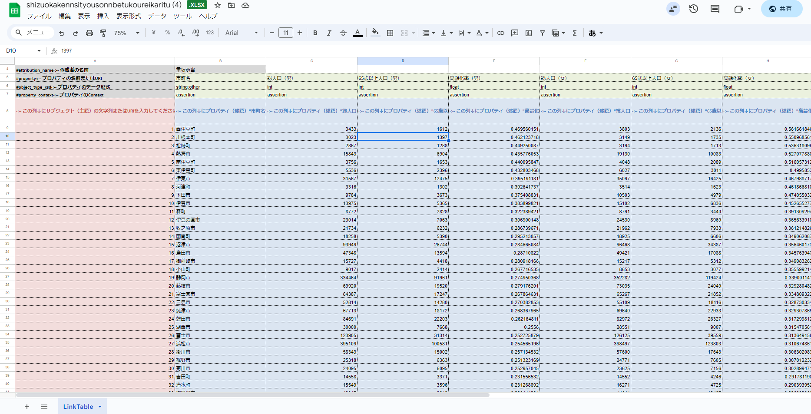Decrease the font size
Screen dimensions: 811x414
[x=272, y=33]
